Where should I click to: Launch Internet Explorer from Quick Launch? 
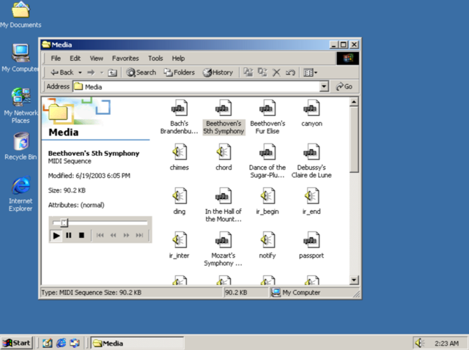click(x=61, y=343)
